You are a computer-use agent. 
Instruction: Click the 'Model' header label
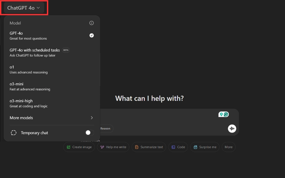pos(15,23)
